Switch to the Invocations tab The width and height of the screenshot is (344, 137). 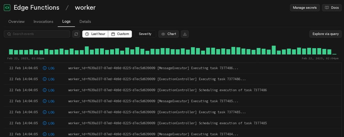tap(43, 21)
